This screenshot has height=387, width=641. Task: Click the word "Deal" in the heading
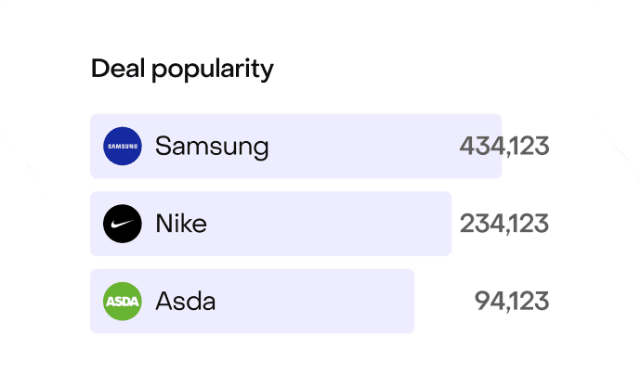(115, 69)
